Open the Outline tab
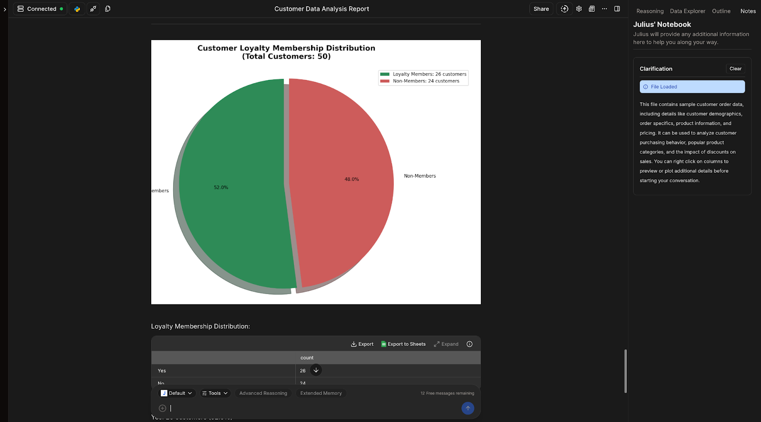The height and width of the screenshot is (422, 761). click(x=721, y=11)
